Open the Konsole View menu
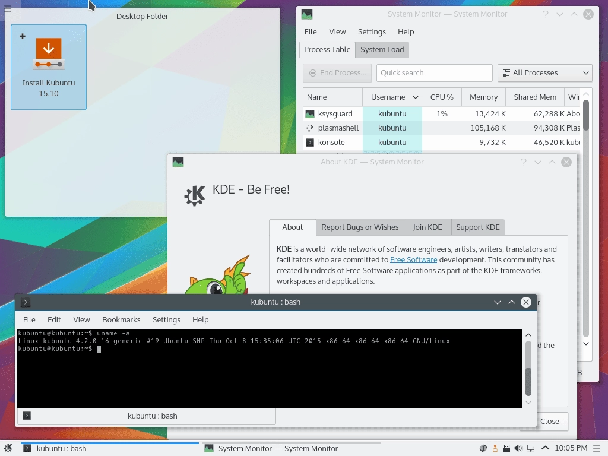 pyautogui.click(x=81, y=320)
